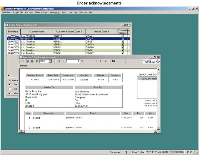
Task: Open the Setup menu
Action: (64, 13)
